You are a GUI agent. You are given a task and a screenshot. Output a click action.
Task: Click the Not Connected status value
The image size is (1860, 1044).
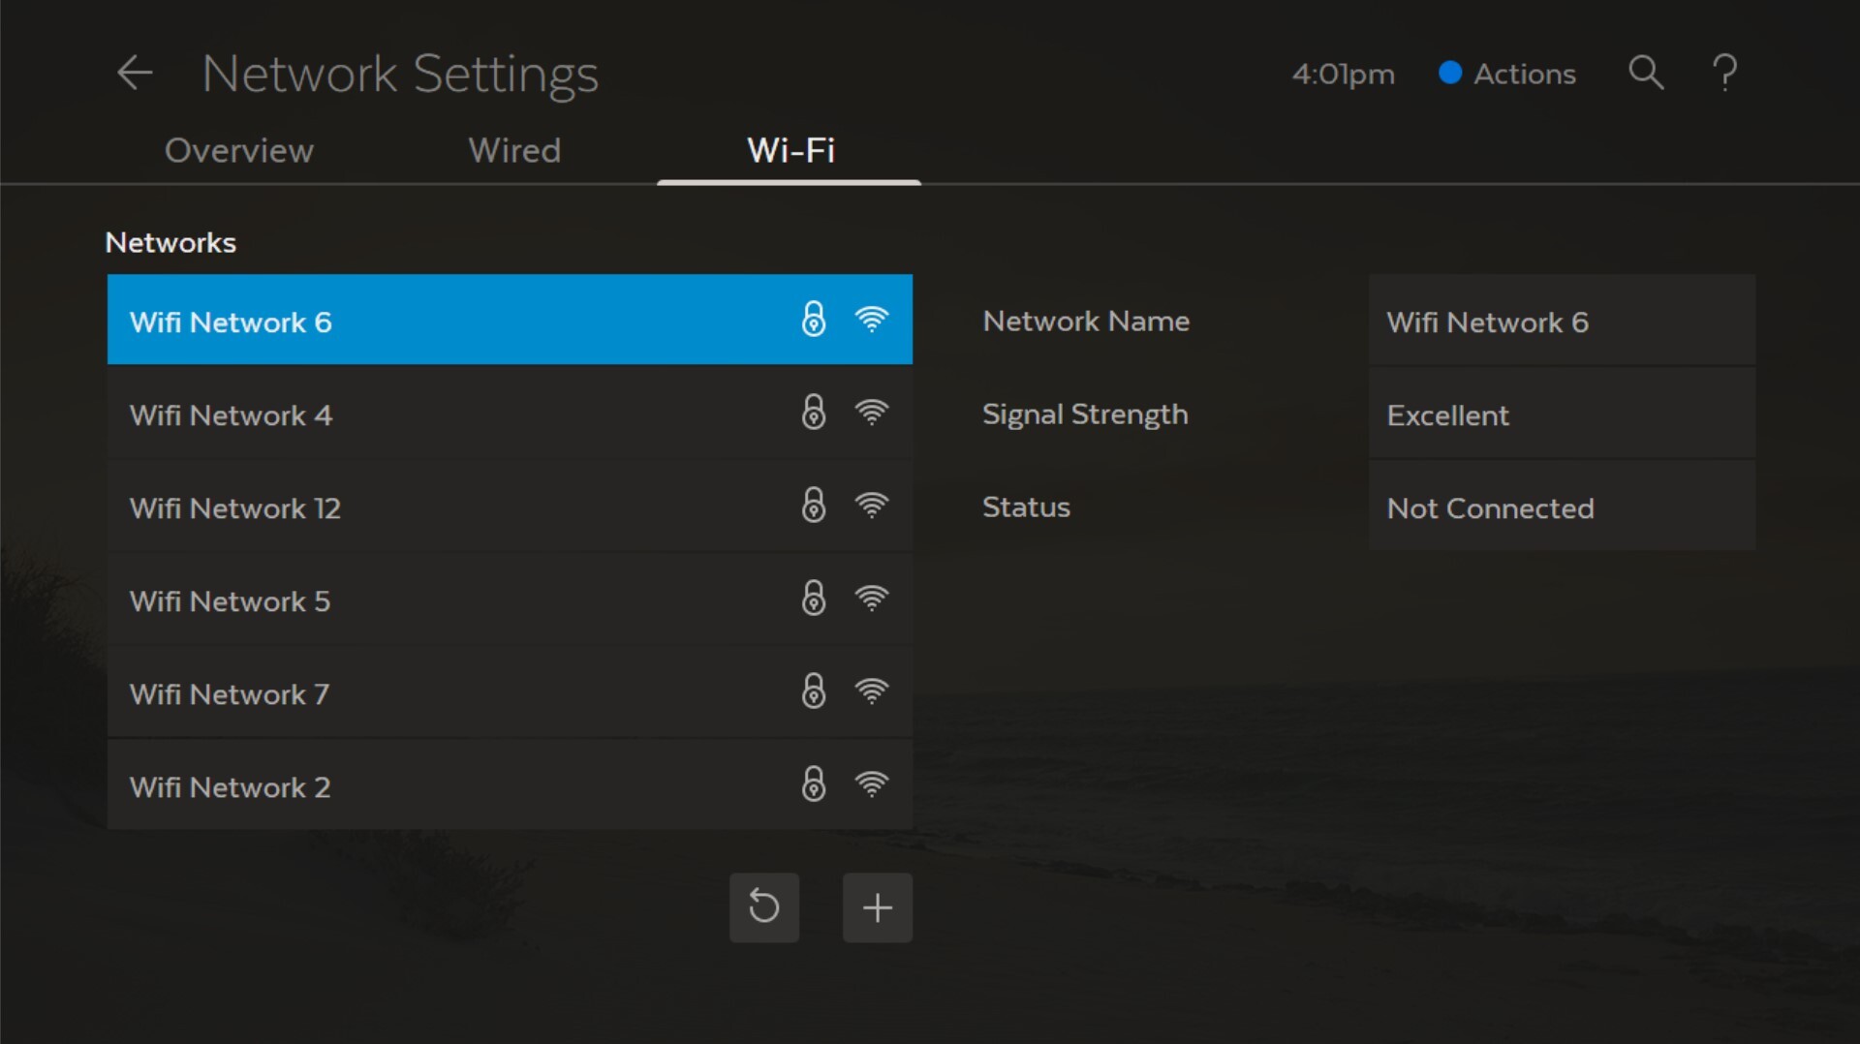[1491, 507]
